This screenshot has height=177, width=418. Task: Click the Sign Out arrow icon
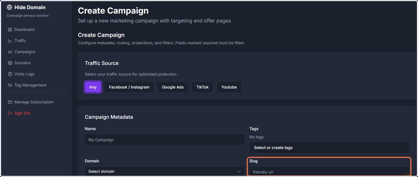point(10,113)
